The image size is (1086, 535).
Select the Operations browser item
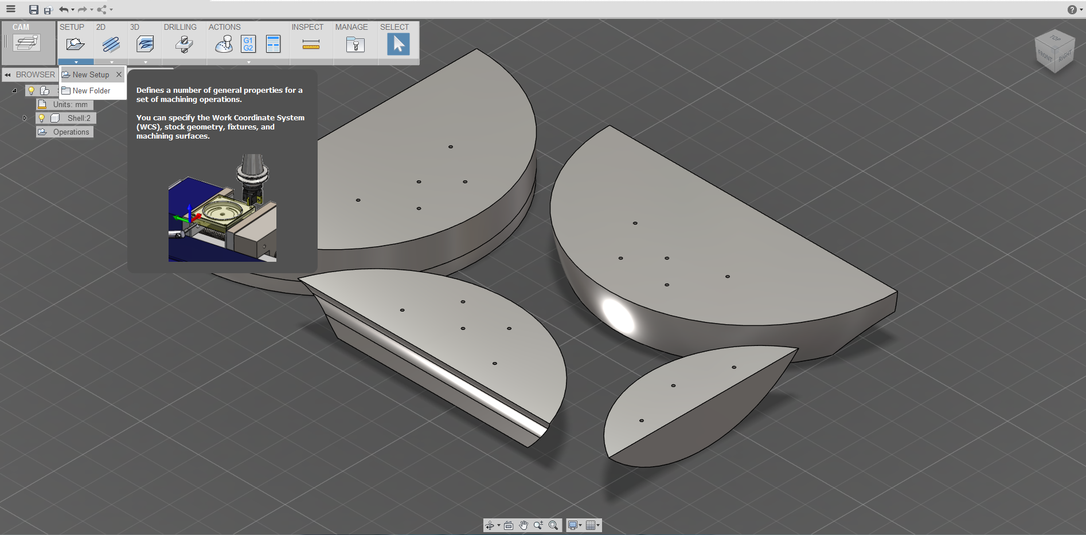65,132
